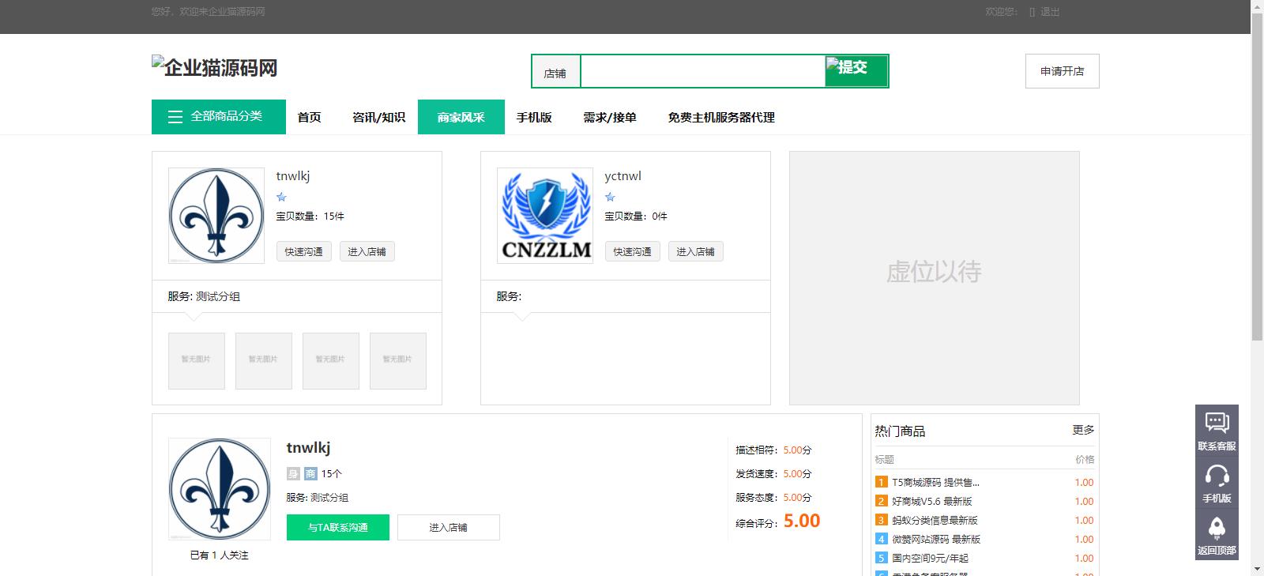1264x576 pixels.
Task: Click the green 与TA联系沟通 button
Action: [x=337, y=527]
